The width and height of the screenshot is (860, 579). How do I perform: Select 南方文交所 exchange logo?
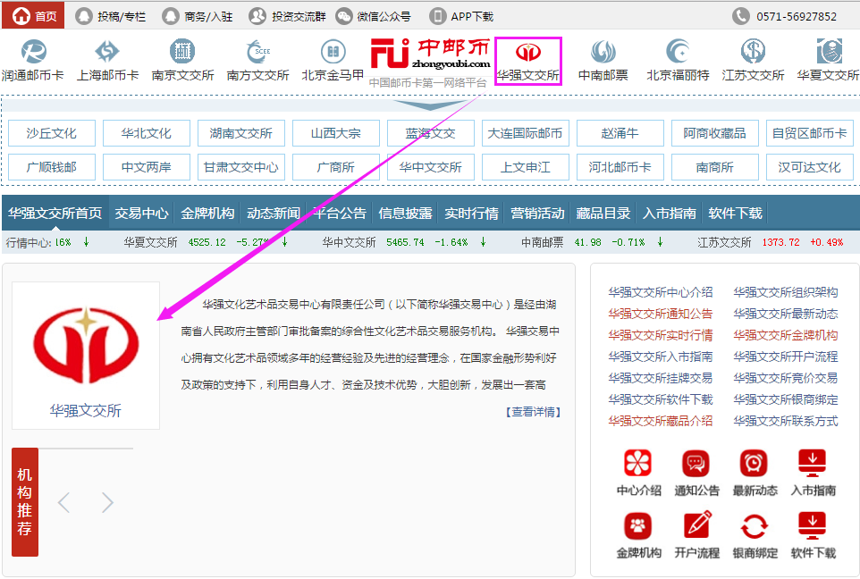click(x=257, y=52)
